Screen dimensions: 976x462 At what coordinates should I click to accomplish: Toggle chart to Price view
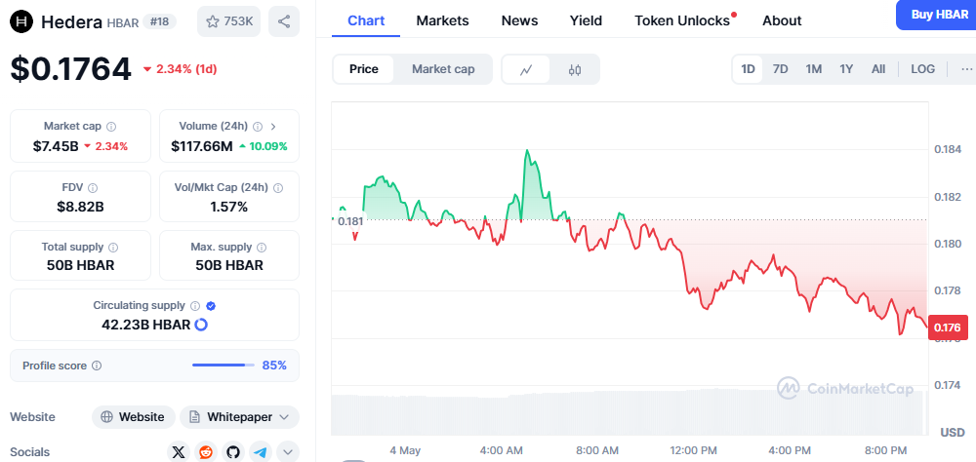364,69
